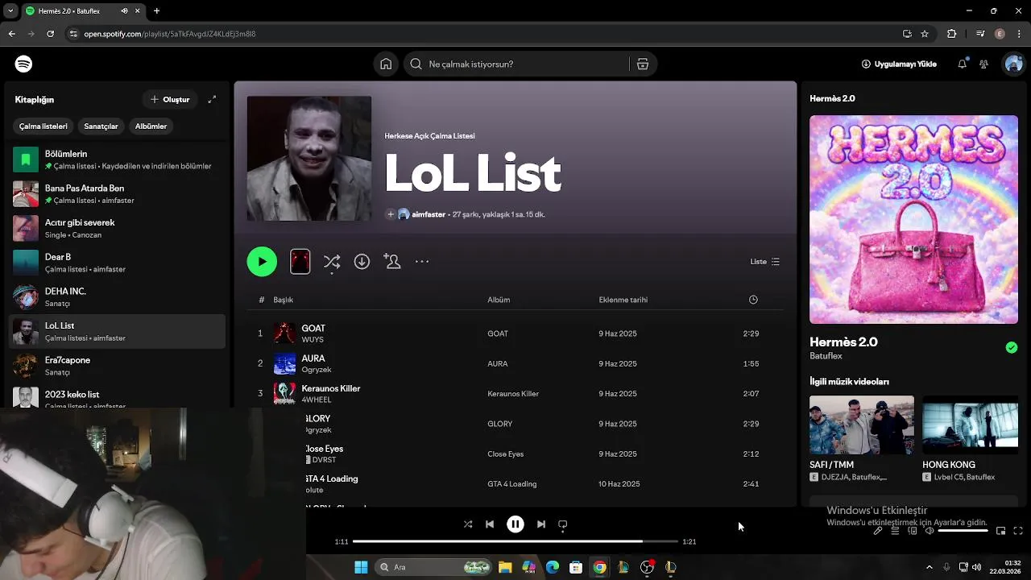Toggle smart shuffle below the playlist header
The width and height of the screenshot is (1031, 580).
pos(332,261)
